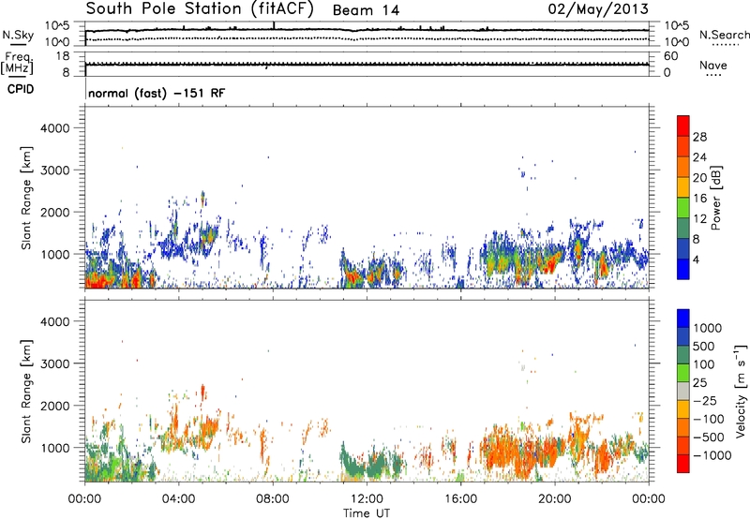This screenshot has width=750, height=519.
Task: Click the '24' label on Power color bar
Action: click(x=699, y=157)
